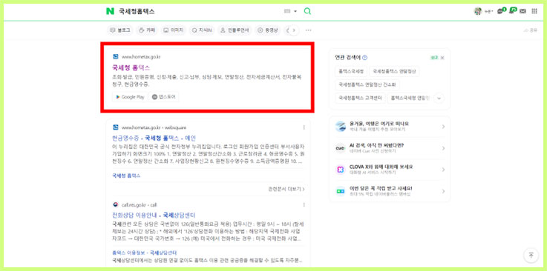
Task: Select related search 국세청홈택스 연말정산 간소화
Action: 367,85
